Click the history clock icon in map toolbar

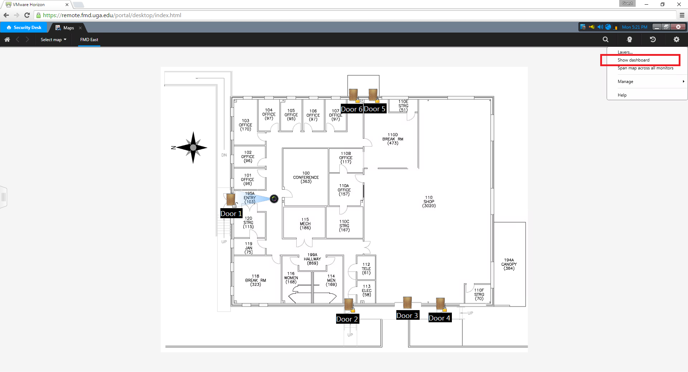(x=653, y=40)
